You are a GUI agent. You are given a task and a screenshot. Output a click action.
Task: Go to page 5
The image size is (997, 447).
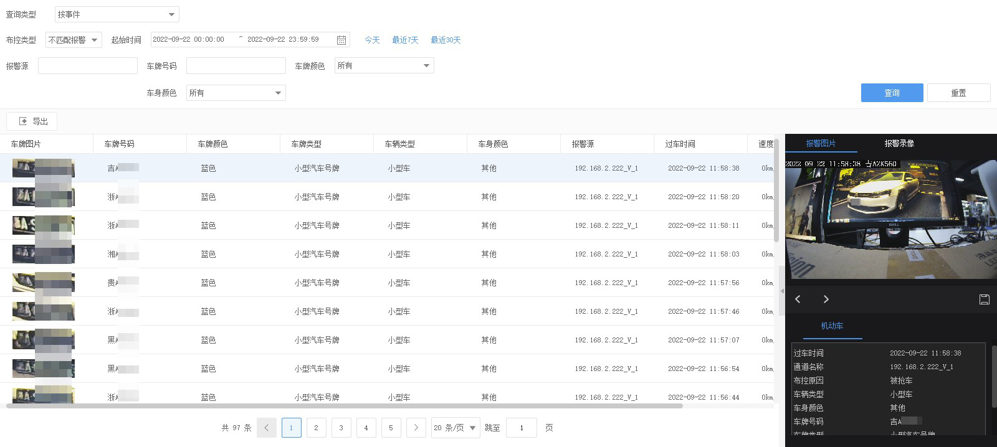pyautogui.click(x=391, y=428)
